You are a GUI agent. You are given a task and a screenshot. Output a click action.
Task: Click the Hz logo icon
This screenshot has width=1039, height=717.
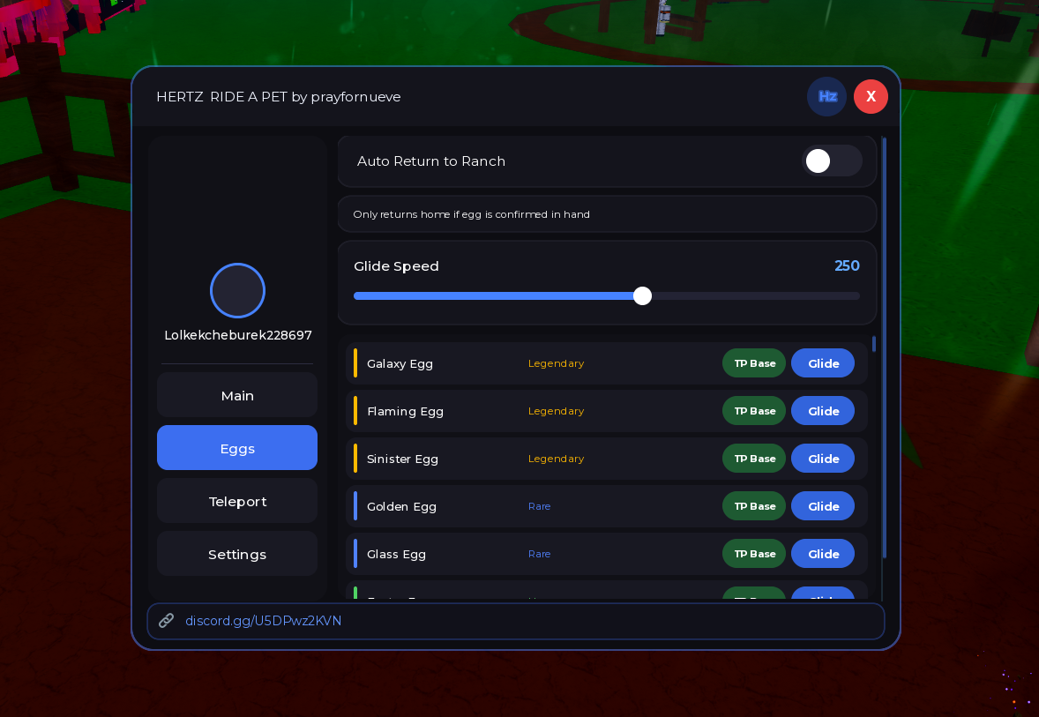point(827,97)
